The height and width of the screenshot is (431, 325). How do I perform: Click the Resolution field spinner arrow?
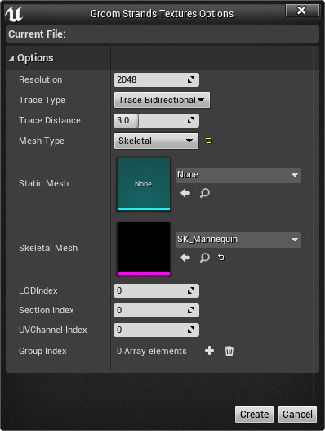pyautogui.click(x=191, y=79)
